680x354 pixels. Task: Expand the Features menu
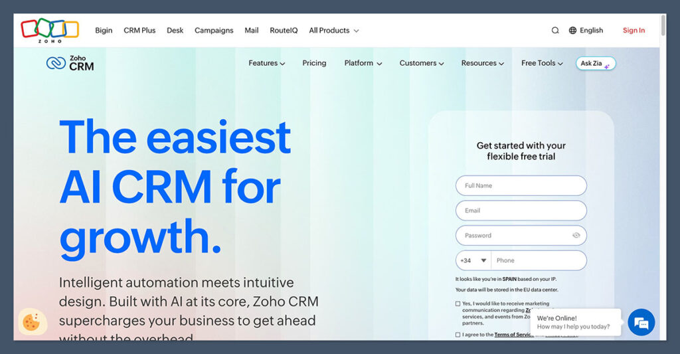click(266, 63)
